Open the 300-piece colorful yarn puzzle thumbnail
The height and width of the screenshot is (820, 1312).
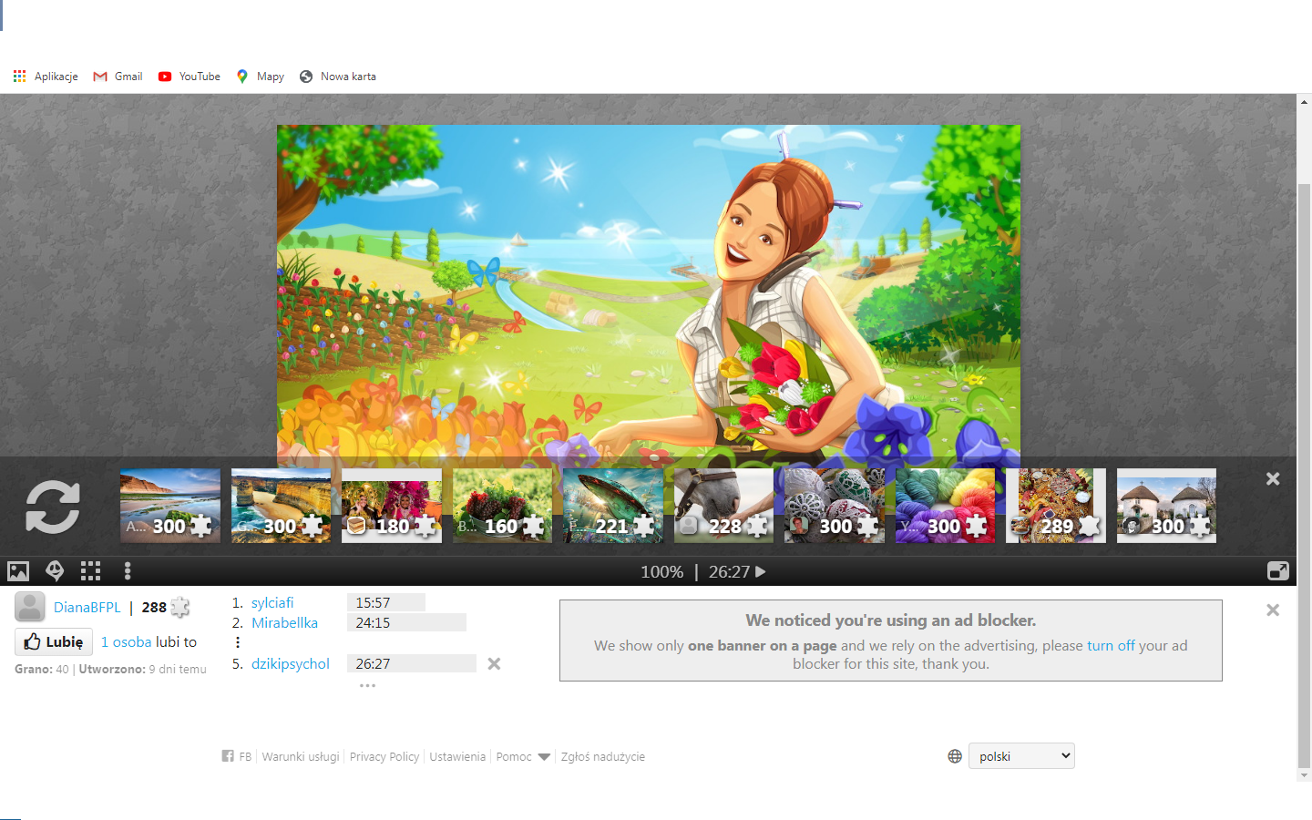945,506
